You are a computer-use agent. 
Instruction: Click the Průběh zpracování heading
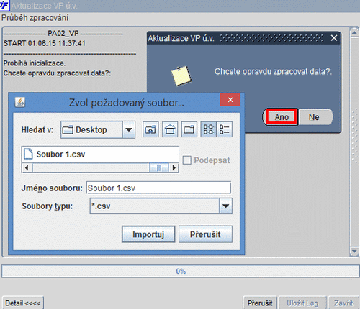tap(35, 18)
